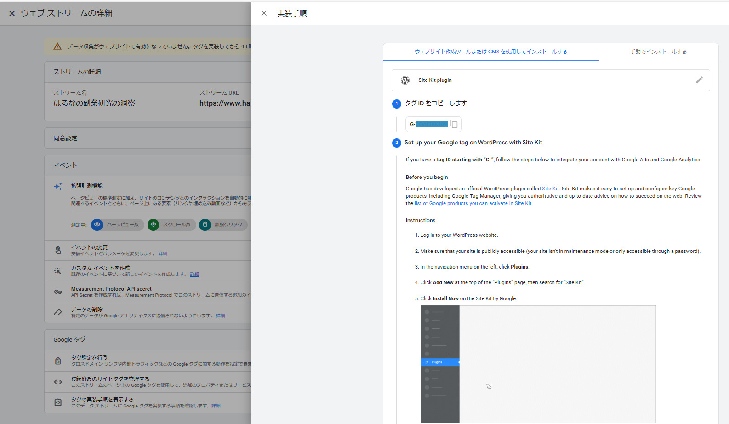The image size is (729, 424).
Task: Click the カスタム イベントを作成 icon
Action: point(58,271)
